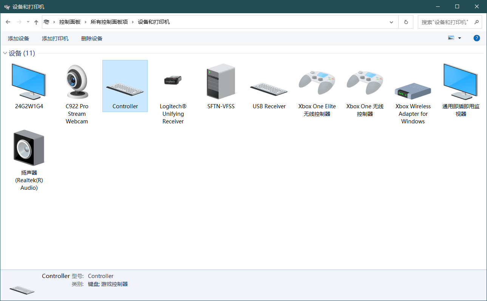
Task: Click the 键盘; 游戏控制器 category value
Action: click(108, 284)
